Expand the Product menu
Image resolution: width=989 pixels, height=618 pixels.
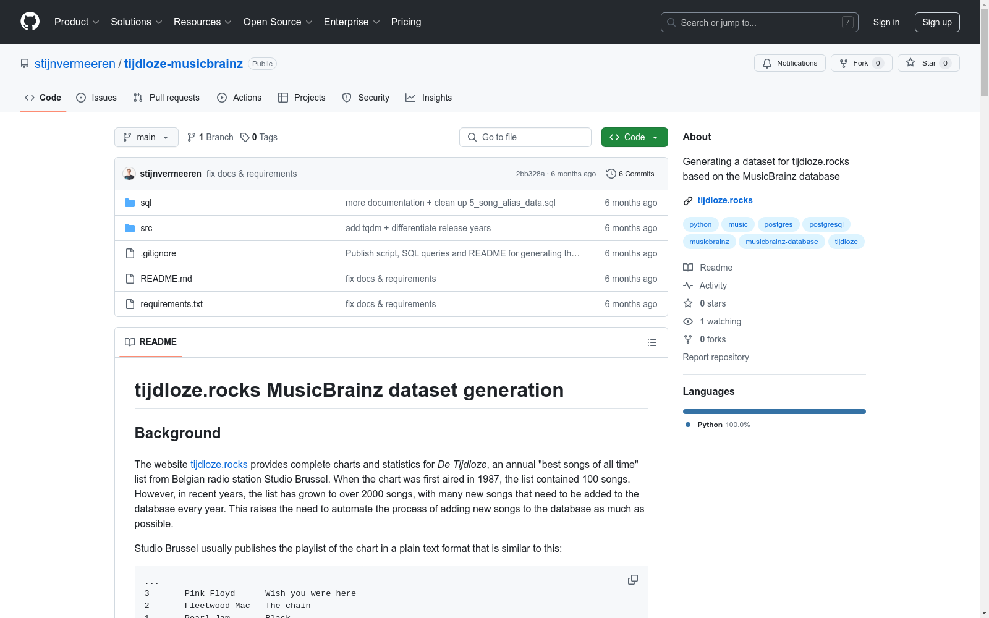77,22
